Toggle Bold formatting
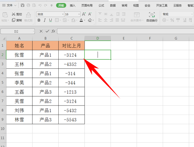The height and width of the screenshot is (147, 194). pyautogui.click(x=39, y=20)
